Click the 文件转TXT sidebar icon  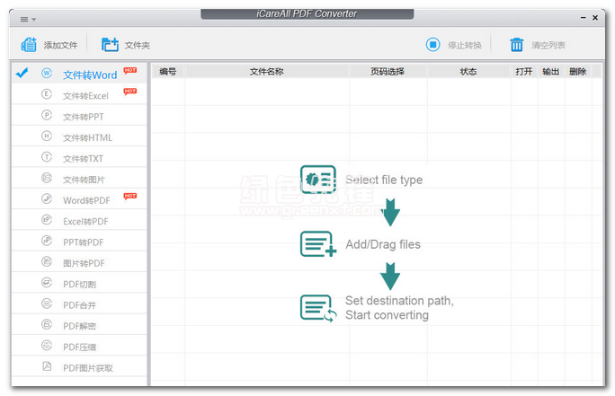click(47, 158)
